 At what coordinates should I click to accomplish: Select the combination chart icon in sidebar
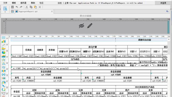point(3,82)
